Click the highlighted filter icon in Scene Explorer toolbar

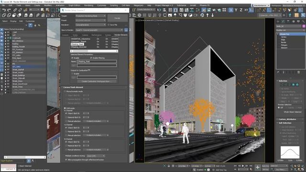point(30,25)
